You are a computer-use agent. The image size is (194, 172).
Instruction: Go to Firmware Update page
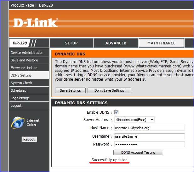pyautogui.click(x=29, y=68)
